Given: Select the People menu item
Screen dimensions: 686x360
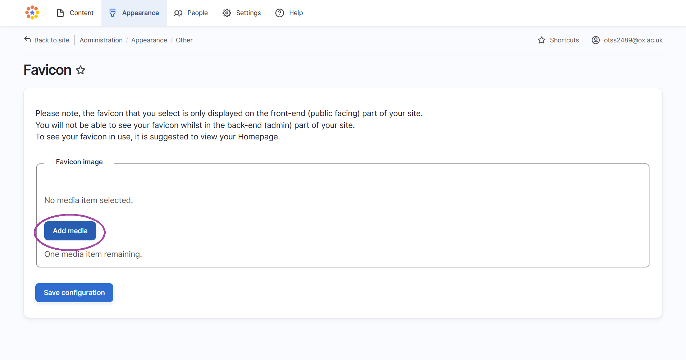Looking at the screenshot, I should pos(198,13).
